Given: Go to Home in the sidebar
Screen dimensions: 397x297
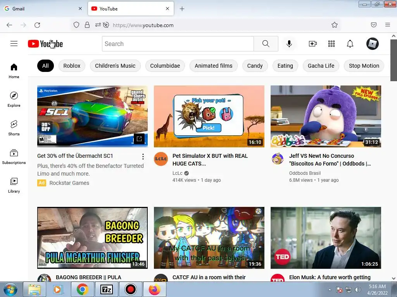Looking at the screenshot, I should (x=14, y=71).
